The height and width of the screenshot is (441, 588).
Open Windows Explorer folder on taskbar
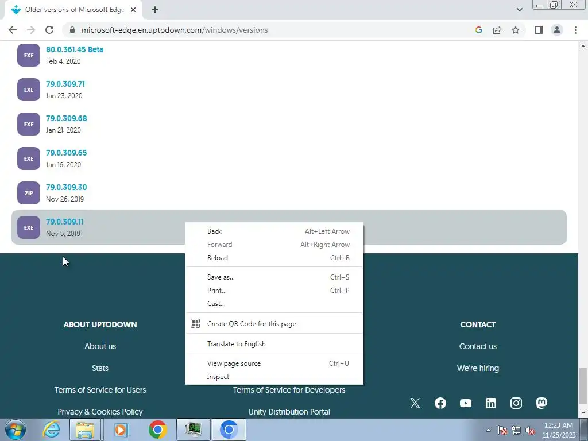[x=85, y=430]
